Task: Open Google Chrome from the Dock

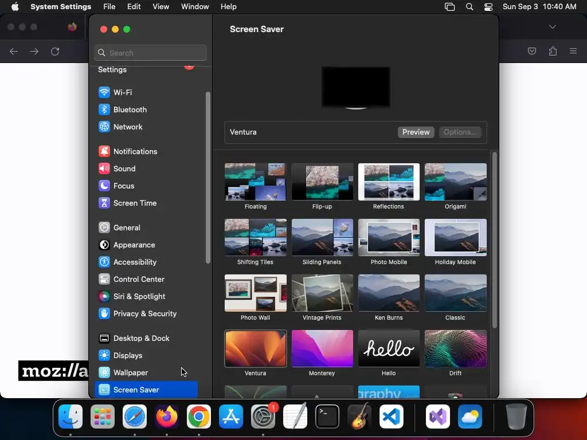Action: (x=199, y=417)
